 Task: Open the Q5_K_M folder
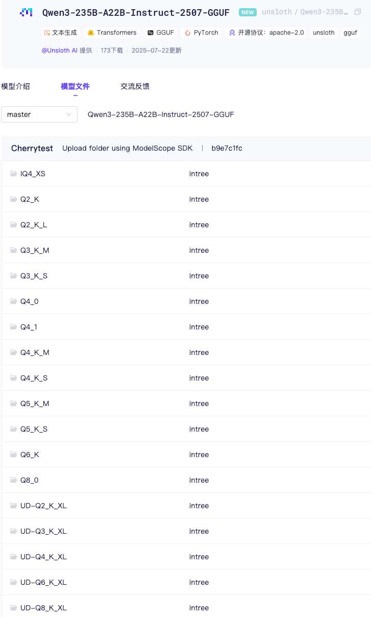(x=35, y=404)
